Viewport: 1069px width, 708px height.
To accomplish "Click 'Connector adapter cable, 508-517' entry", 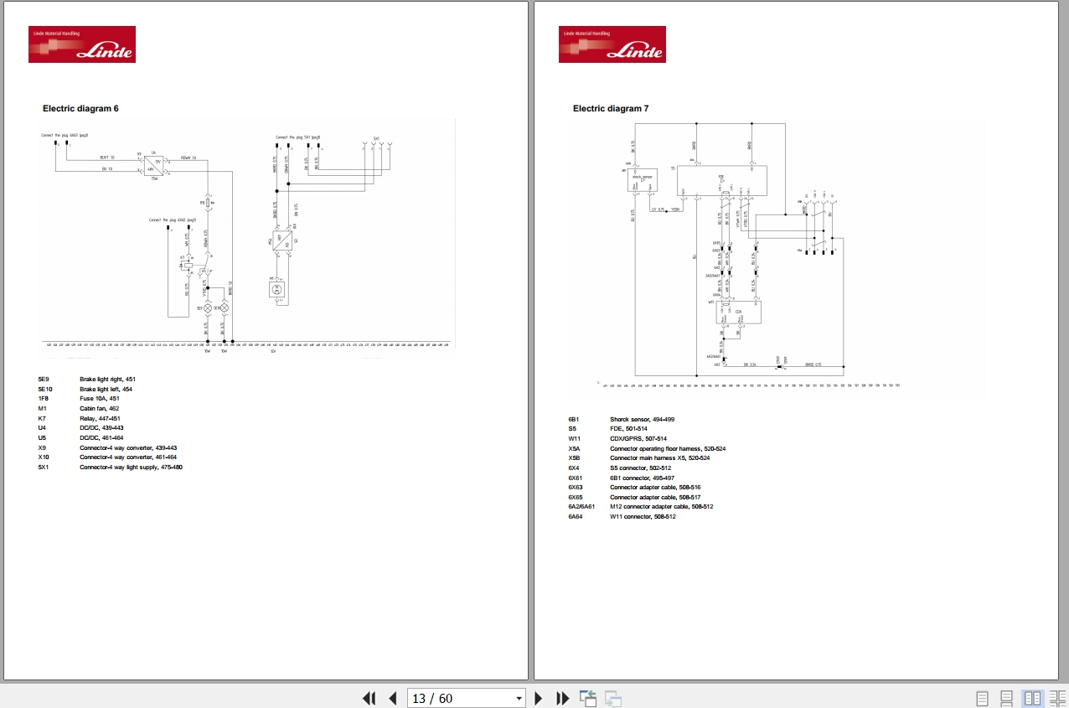I will point(655,497).
